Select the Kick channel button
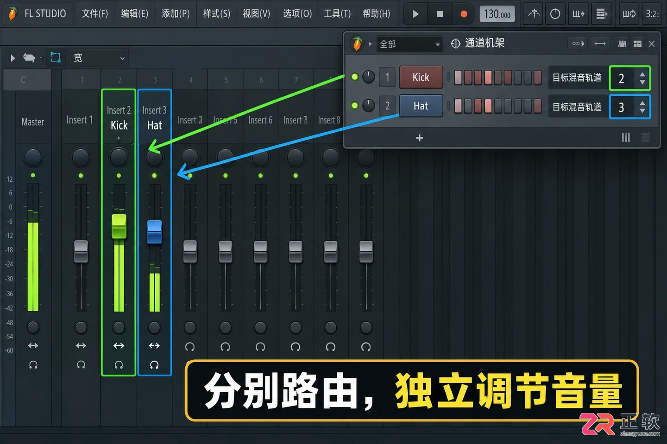Viewport: 667px width, 444px height. coord(421,77)
